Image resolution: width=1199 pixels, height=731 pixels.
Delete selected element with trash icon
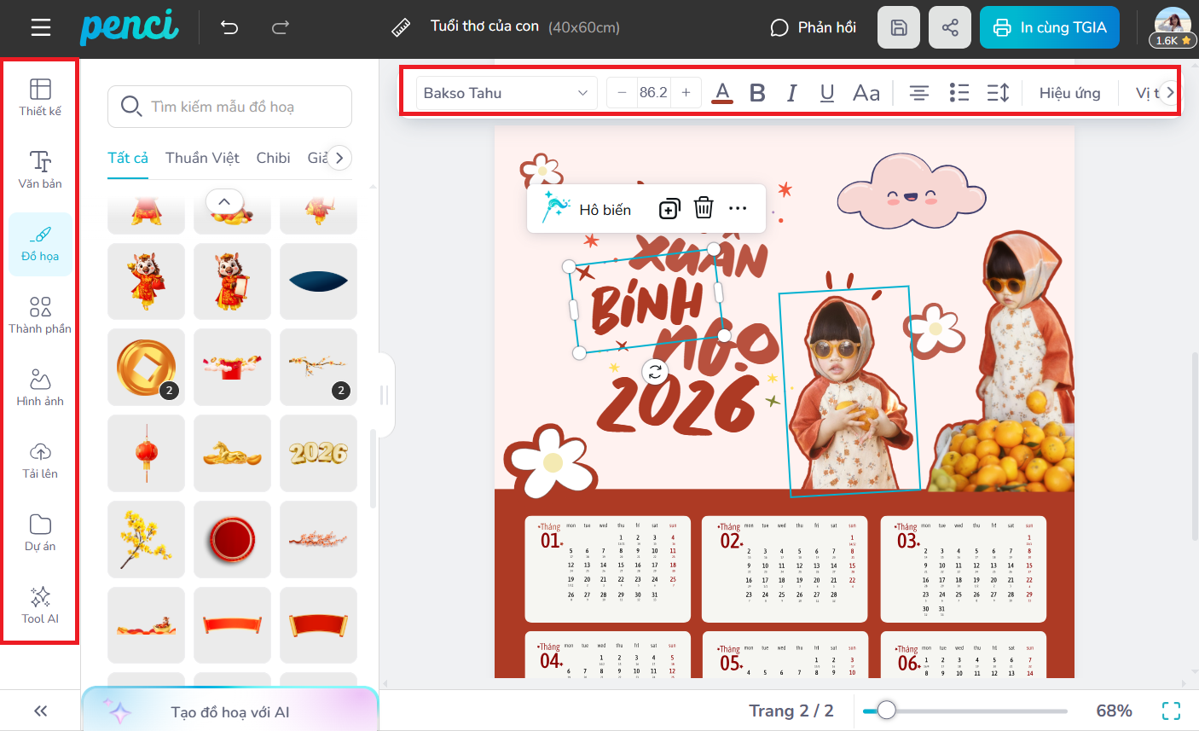click(704, 208)
